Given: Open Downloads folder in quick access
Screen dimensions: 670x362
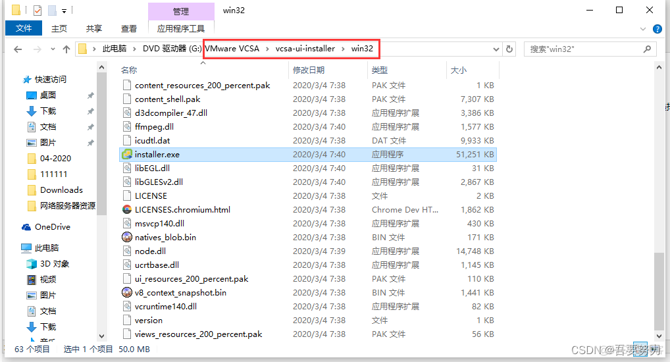Looking at the screenshot, I should click(x=61, y=190).
